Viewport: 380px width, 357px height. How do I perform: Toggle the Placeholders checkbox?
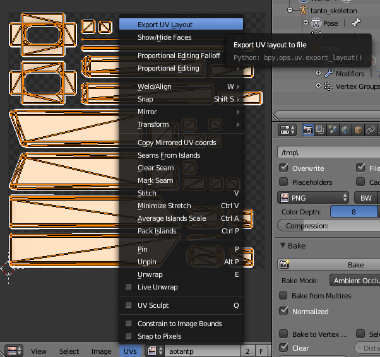pyautogui.click(x=283, y=182)
